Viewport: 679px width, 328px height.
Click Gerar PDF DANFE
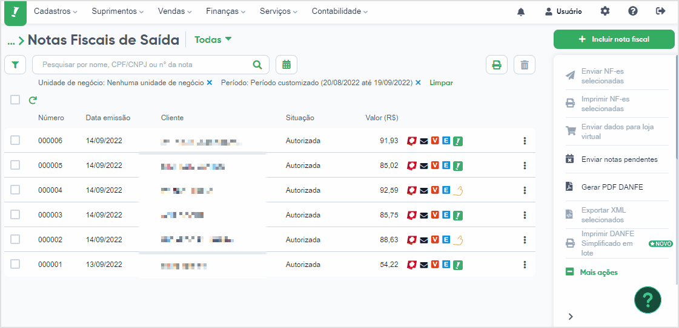pos(604,187)
